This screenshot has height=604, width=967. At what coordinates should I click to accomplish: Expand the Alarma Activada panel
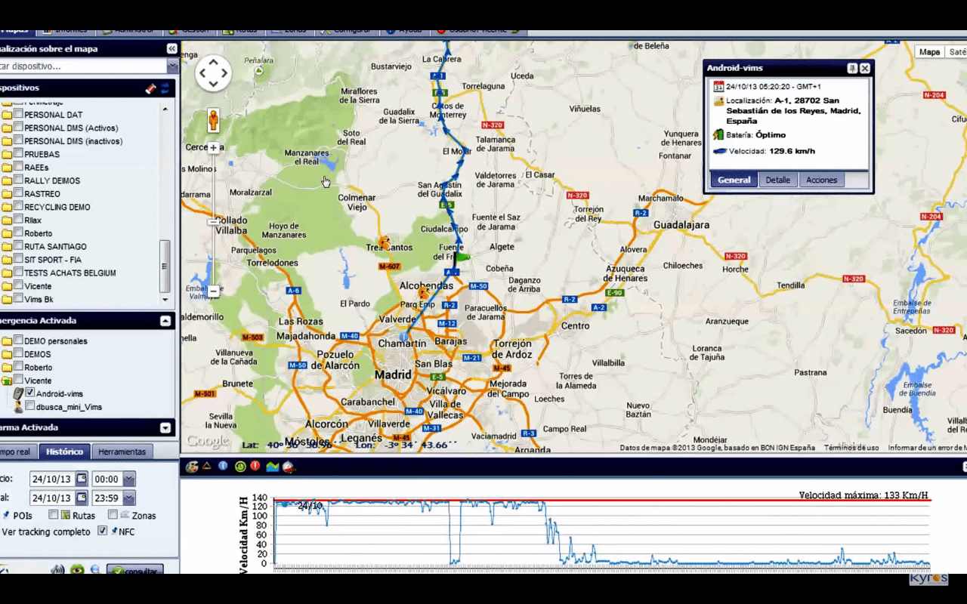tap(165, 427)
